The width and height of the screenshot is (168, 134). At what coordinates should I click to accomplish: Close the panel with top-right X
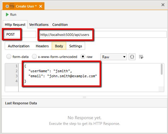(x=163, y=5)
